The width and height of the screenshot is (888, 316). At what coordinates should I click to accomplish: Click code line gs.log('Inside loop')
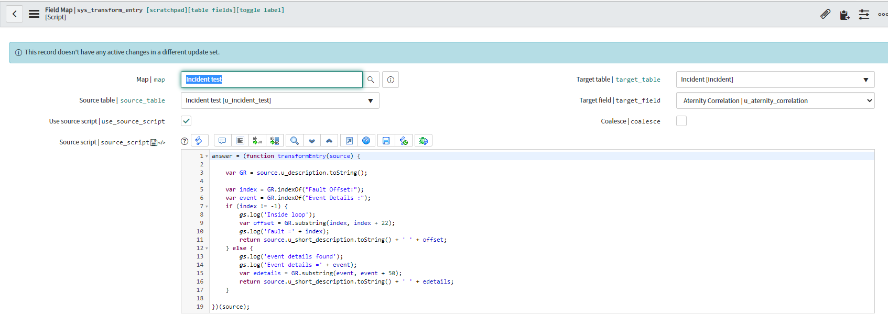(277, 215)
